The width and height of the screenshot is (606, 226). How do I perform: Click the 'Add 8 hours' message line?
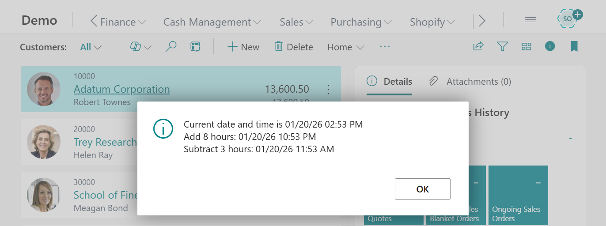(250, 137)
